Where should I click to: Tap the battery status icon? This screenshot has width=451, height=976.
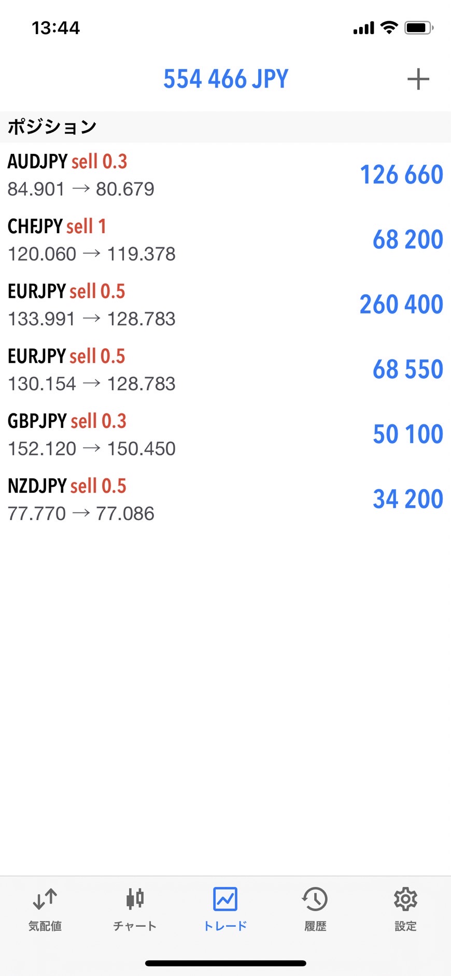419,27
